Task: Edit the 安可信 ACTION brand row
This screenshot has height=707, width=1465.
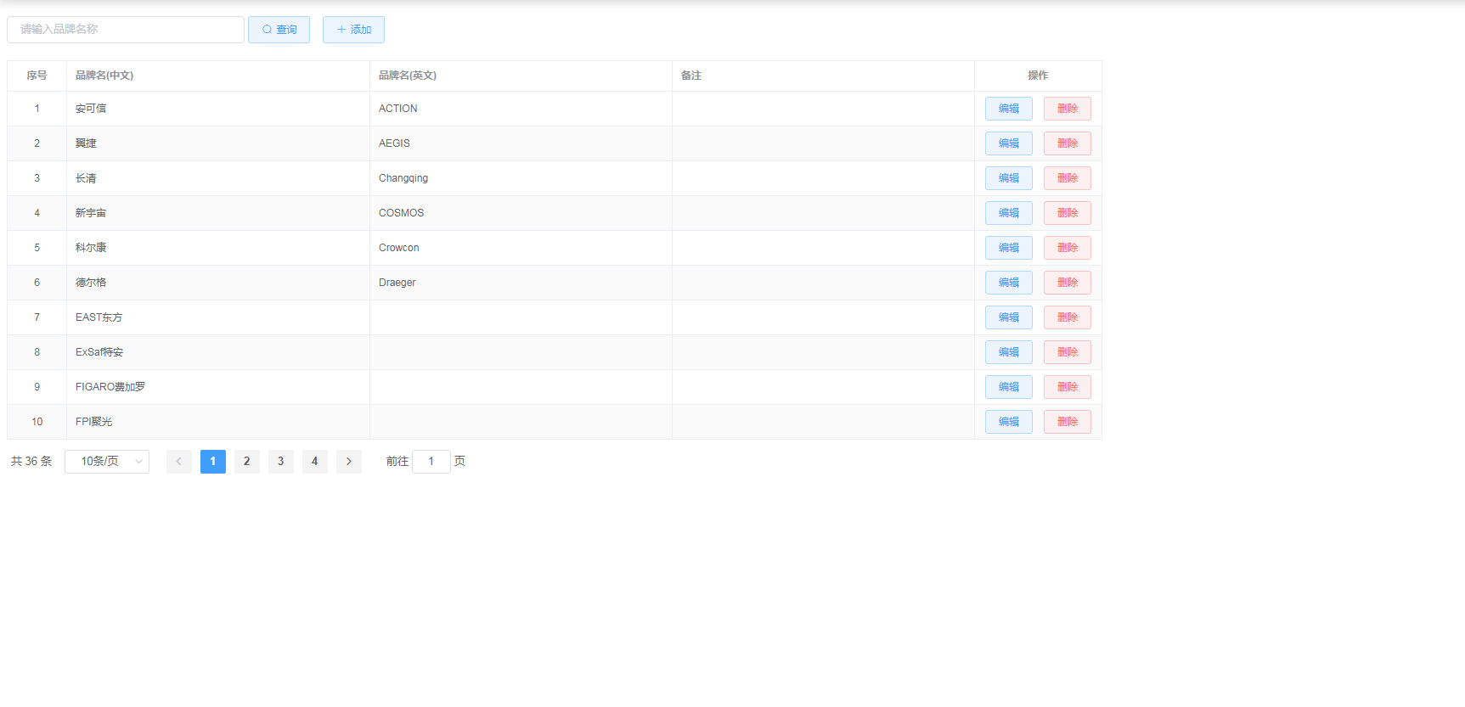Action: tap(1008, 109)
